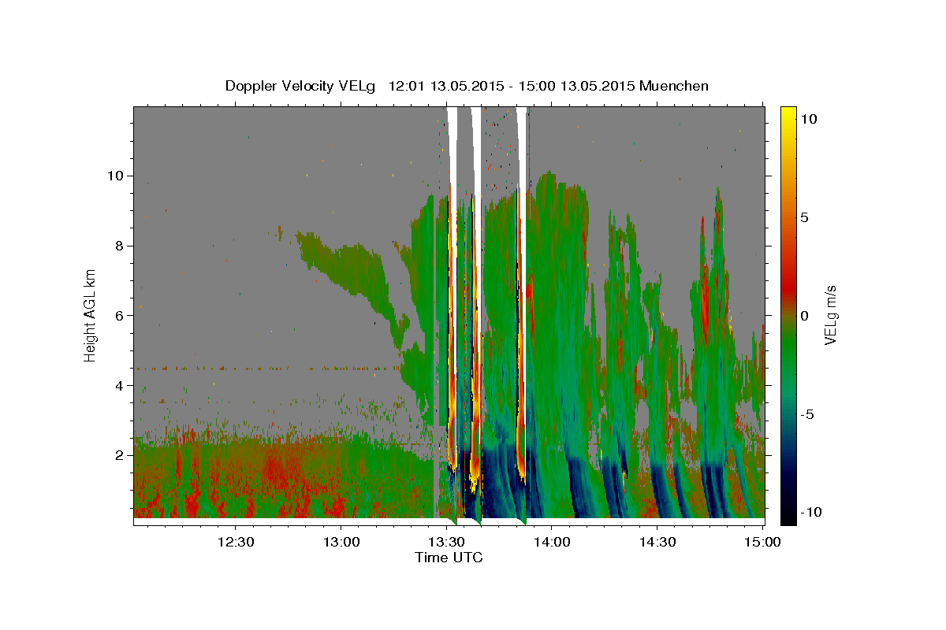The width and height of the screenshot is (946, 630).
Task: Click the 'Time UTC' axis label
Action: tap(449, 558)
